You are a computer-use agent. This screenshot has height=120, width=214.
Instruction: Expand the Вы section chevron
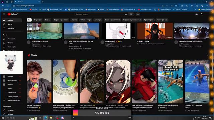click(7, 35)
